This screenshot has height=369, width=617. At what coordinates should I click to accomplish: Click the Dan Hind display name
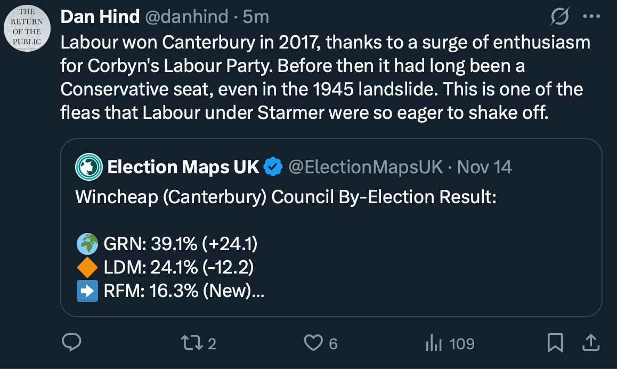point(100,17)
